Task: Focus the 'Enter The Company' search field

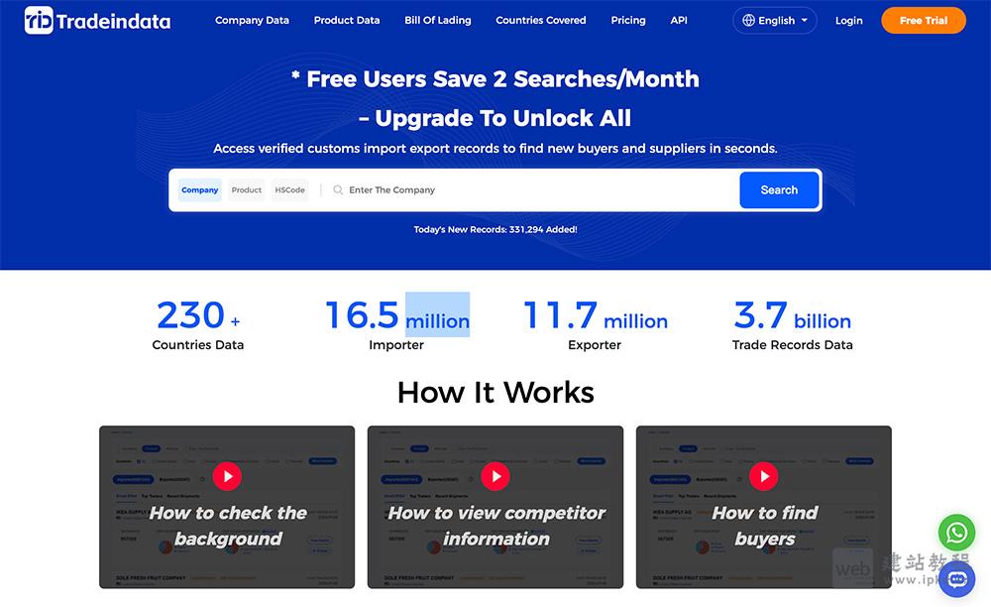Action: 535,190
